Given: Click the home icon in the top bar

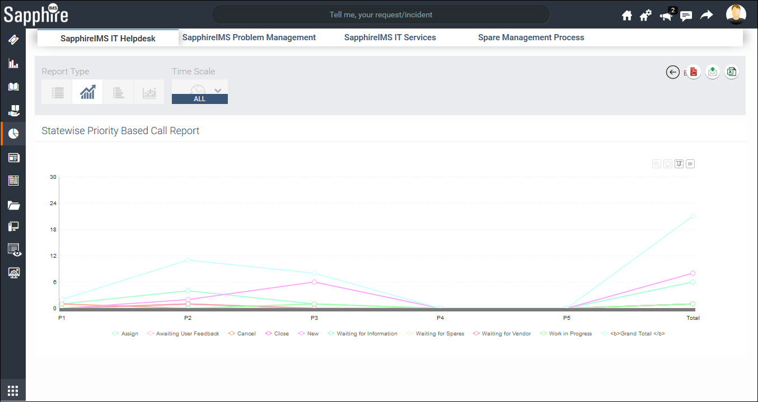Looking at the screenshot, I should pyautogui.click(x=626, y=15).
